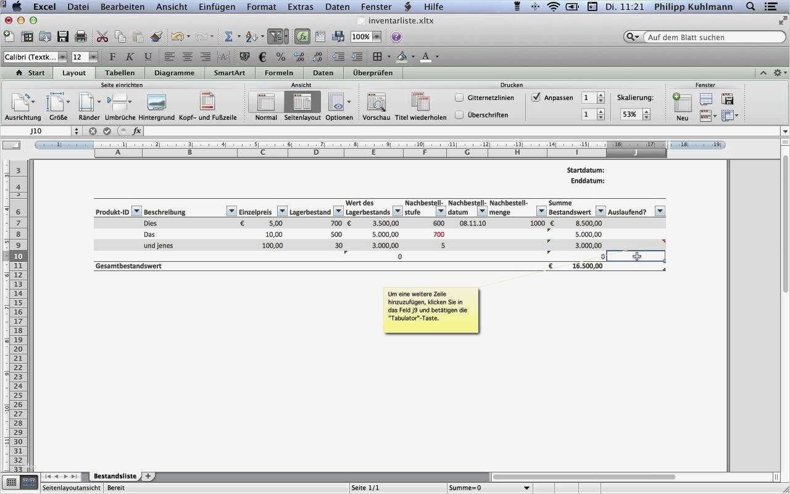Apply Underline formatting
The image size is (790, 494).
[x=148, y=57]
